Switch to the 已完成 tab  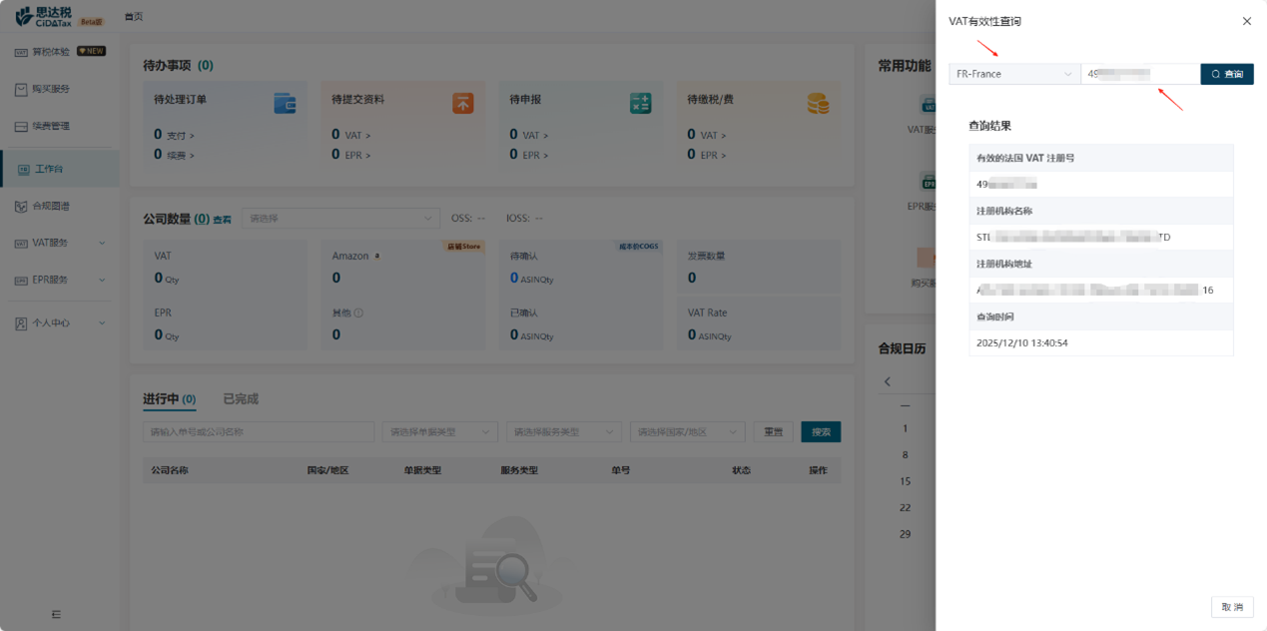[x=240, y=399]
